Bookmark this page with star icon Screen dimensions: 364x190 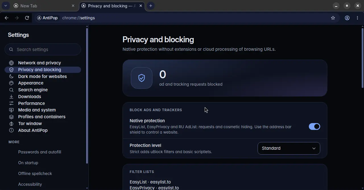[x=333, y=18]
